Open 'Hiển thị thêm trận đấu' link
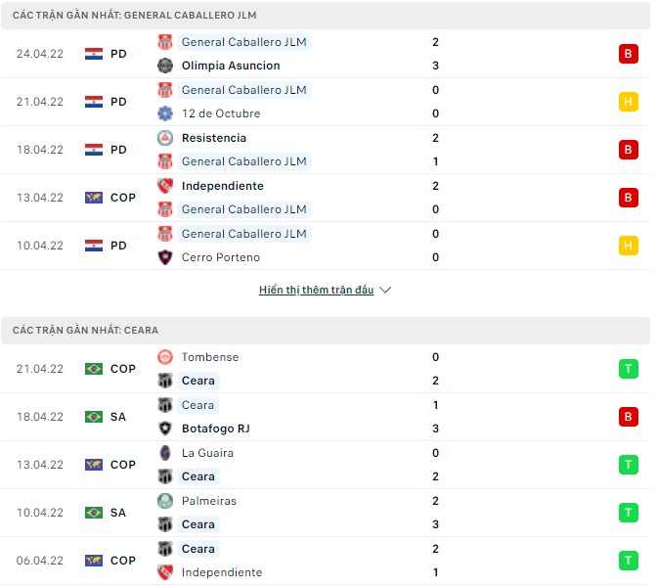Viewport: 658px width, 588px height. (x=317, y=291)
